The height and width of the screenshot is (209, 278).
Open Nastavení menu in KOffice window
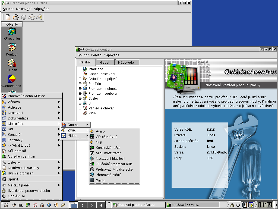pos(24,9)
